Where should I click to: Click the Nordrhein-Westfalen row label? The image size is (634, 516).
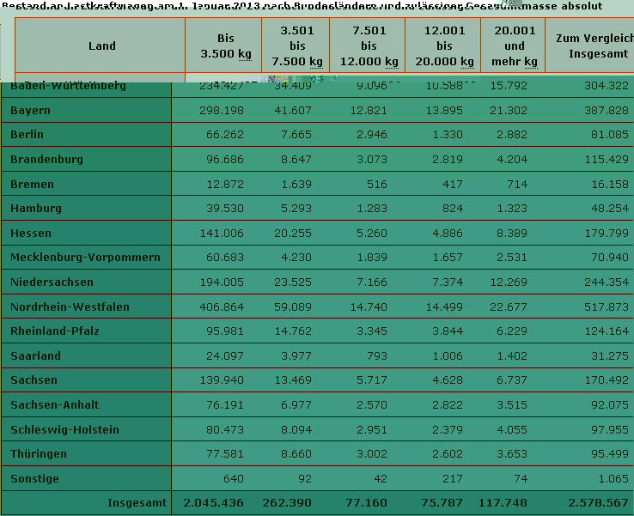(70, 307)
